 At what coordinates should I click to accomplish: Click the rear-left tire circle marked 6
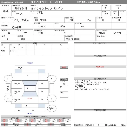click(x=8, y=98)
